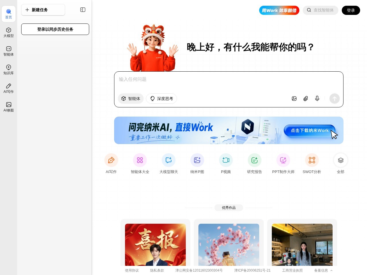Open the PPT制作大师 shortcut

pos(283,164)
